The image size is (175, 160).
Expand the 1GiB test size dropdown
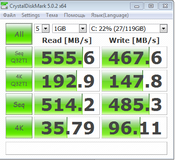[x=70, y=29]
